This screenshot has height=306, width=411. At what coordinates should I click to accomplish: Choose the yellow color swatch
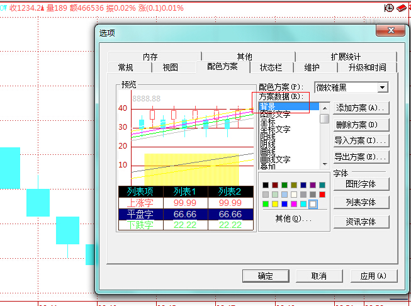[275, 204]
